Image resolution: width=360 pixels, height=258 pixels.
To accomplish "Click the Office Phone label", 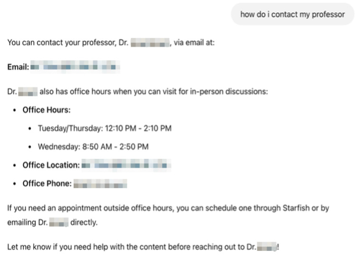I will 47,183.
